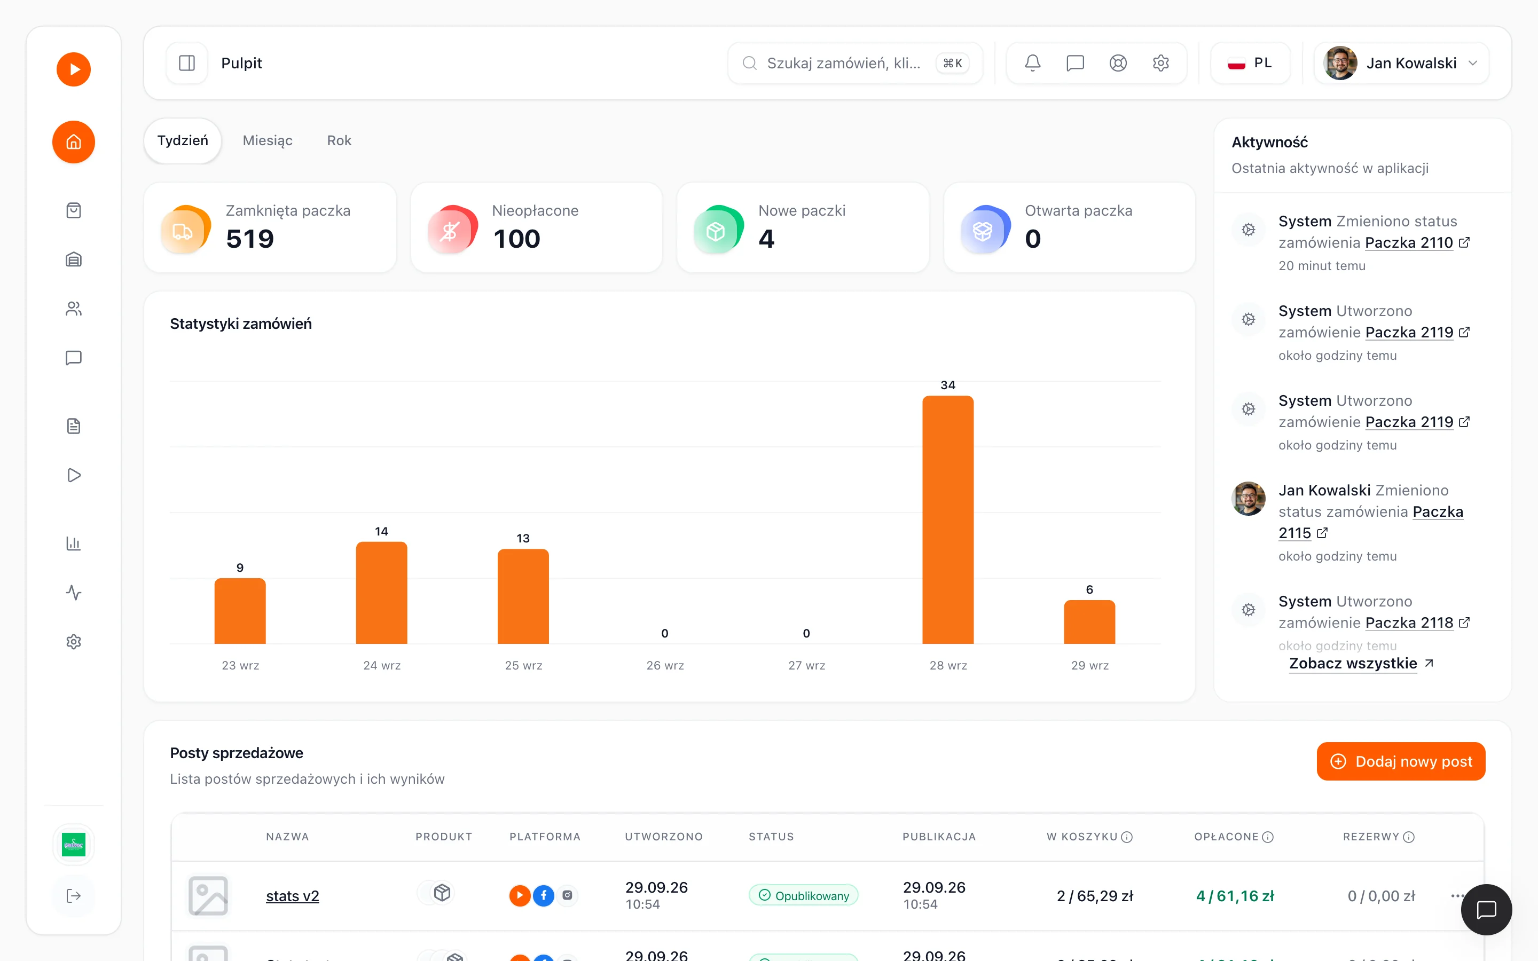Image resolution: width=1538 pixels, height=961 pixels.
Task: Open the PL language selector
Action: pyautogui.click(x=1250, y=63)
